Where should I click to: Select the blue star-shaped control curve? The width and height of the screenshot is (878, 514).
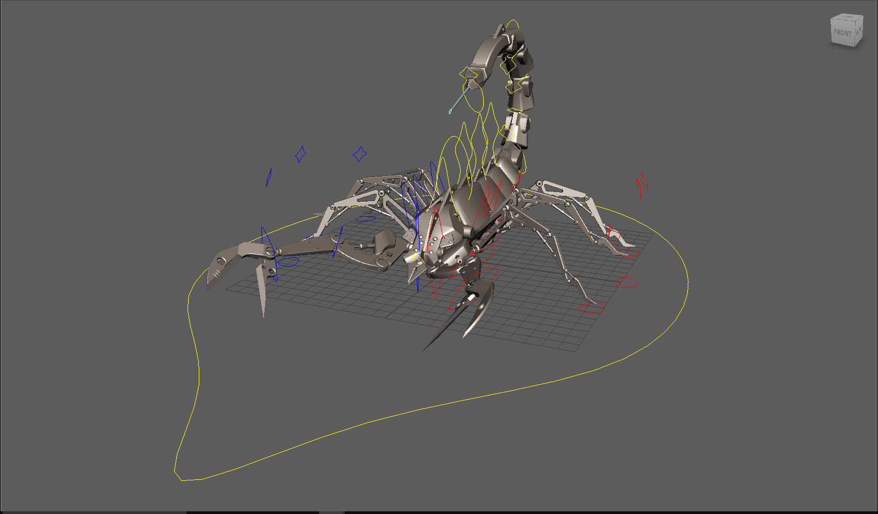click(301, 154)
